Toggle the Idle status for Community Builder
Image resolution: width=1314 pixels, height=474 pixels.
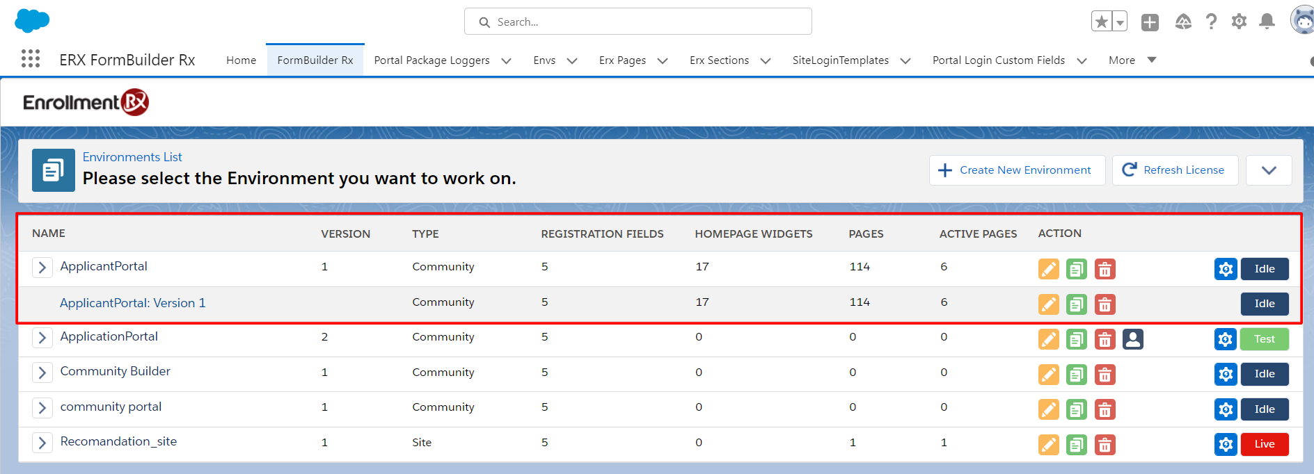pyautogui.click(x=1264, y=374)
